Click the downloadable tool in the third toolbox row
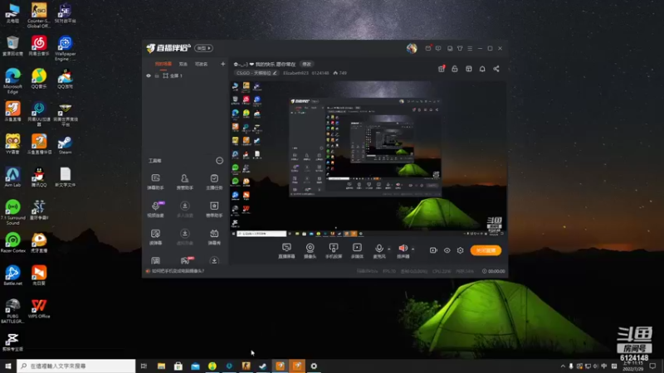The width and height of the screenshot is (664, 373). tap(184, 237)
